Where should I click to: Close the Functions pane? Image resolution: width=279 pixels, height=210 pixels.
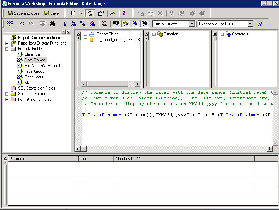pos(147,34)
